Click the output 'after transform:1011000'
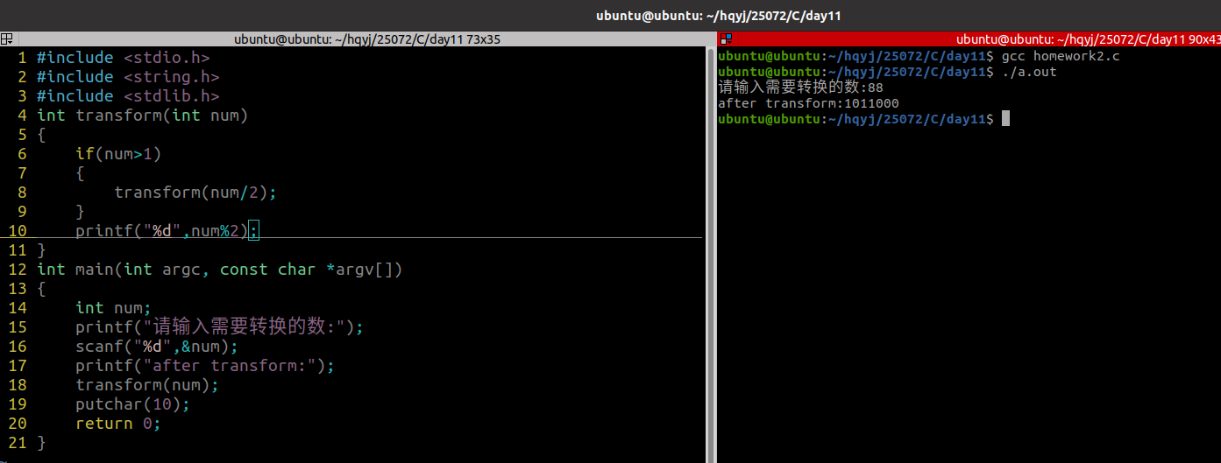The image size is (1221, 463). (808, 103)
